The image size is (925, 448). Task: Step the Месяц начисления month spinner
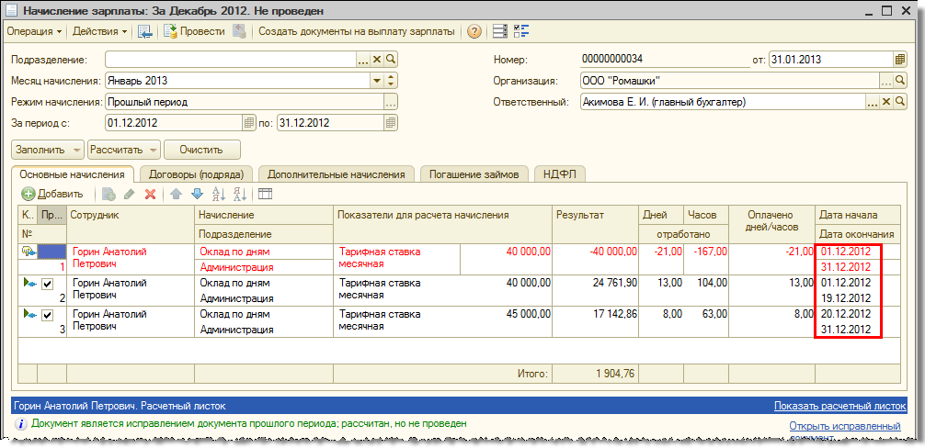click(391, 81)
